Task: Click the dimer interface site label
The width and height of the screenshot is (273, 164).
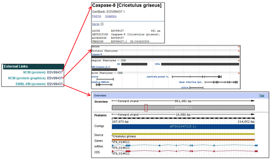Action: click(x=191, y=82)
